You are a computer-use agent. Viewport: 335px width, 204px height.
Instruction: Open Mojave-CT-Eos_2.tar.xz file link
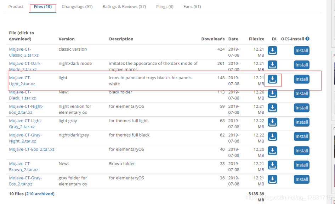32,149
